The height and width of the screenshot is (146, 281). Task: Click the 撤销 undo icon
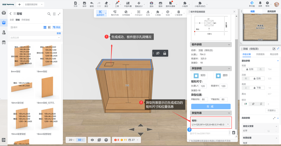92,3
